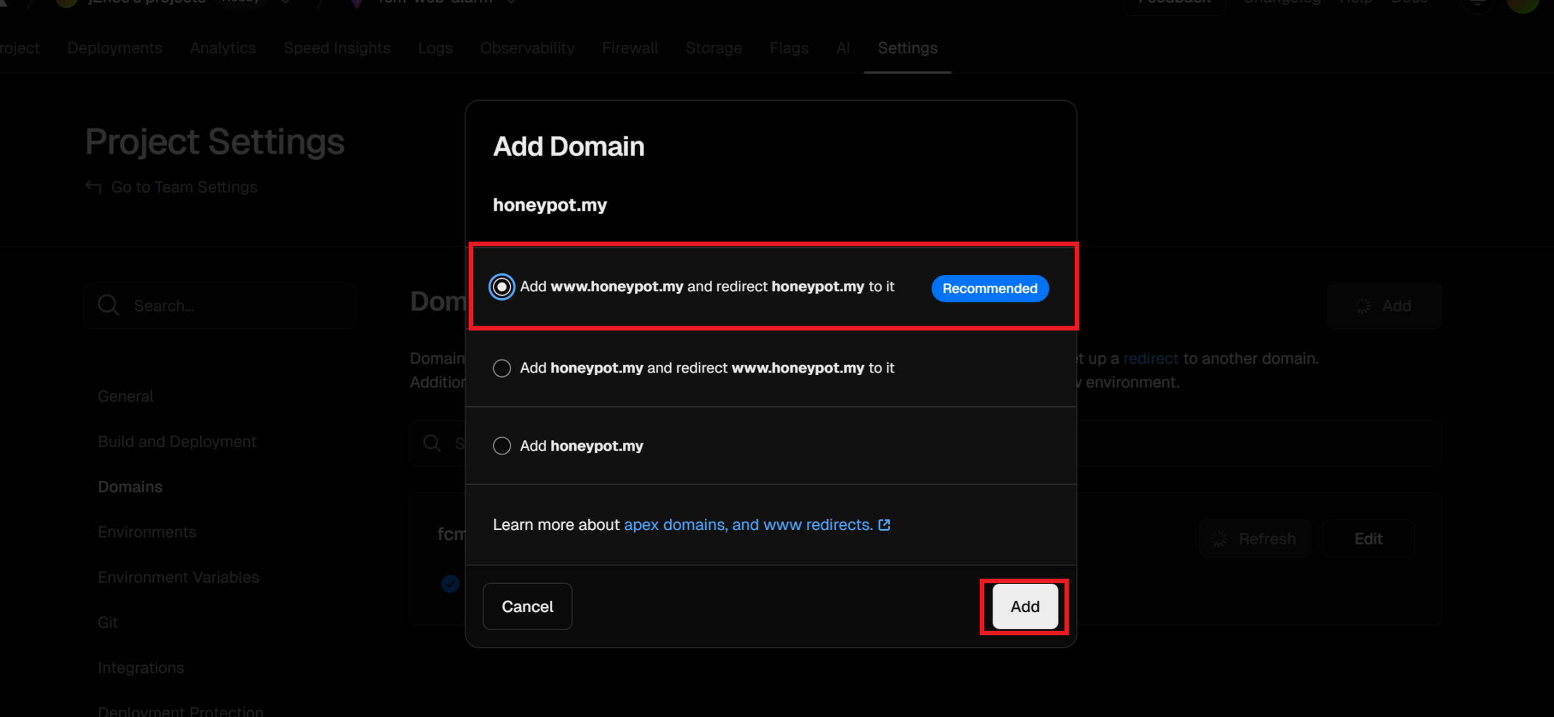The image size is (1554, 717).
Task: Click the sidebar search magnifier icon
Action: click(x=109, y=305)
